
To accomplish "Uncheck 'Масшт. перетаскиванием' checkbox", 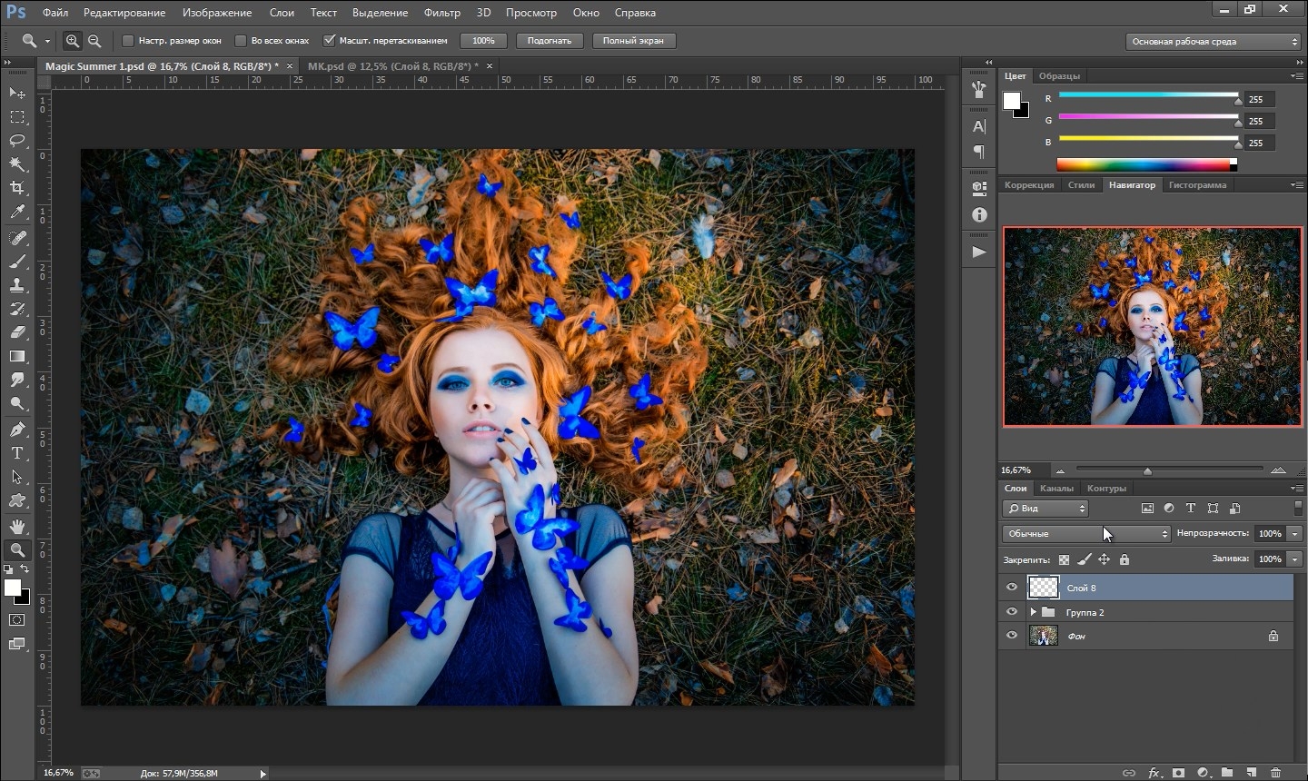I will coord(330,41).
